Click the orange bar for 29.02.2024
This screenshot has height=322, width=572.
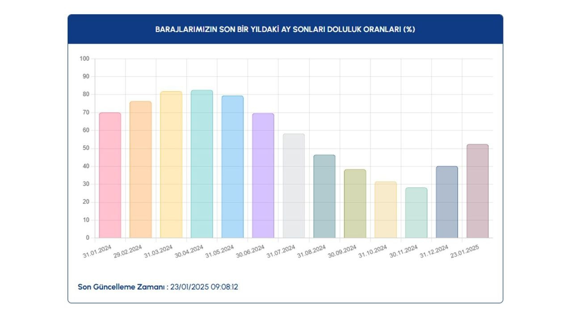coord(141,169)
